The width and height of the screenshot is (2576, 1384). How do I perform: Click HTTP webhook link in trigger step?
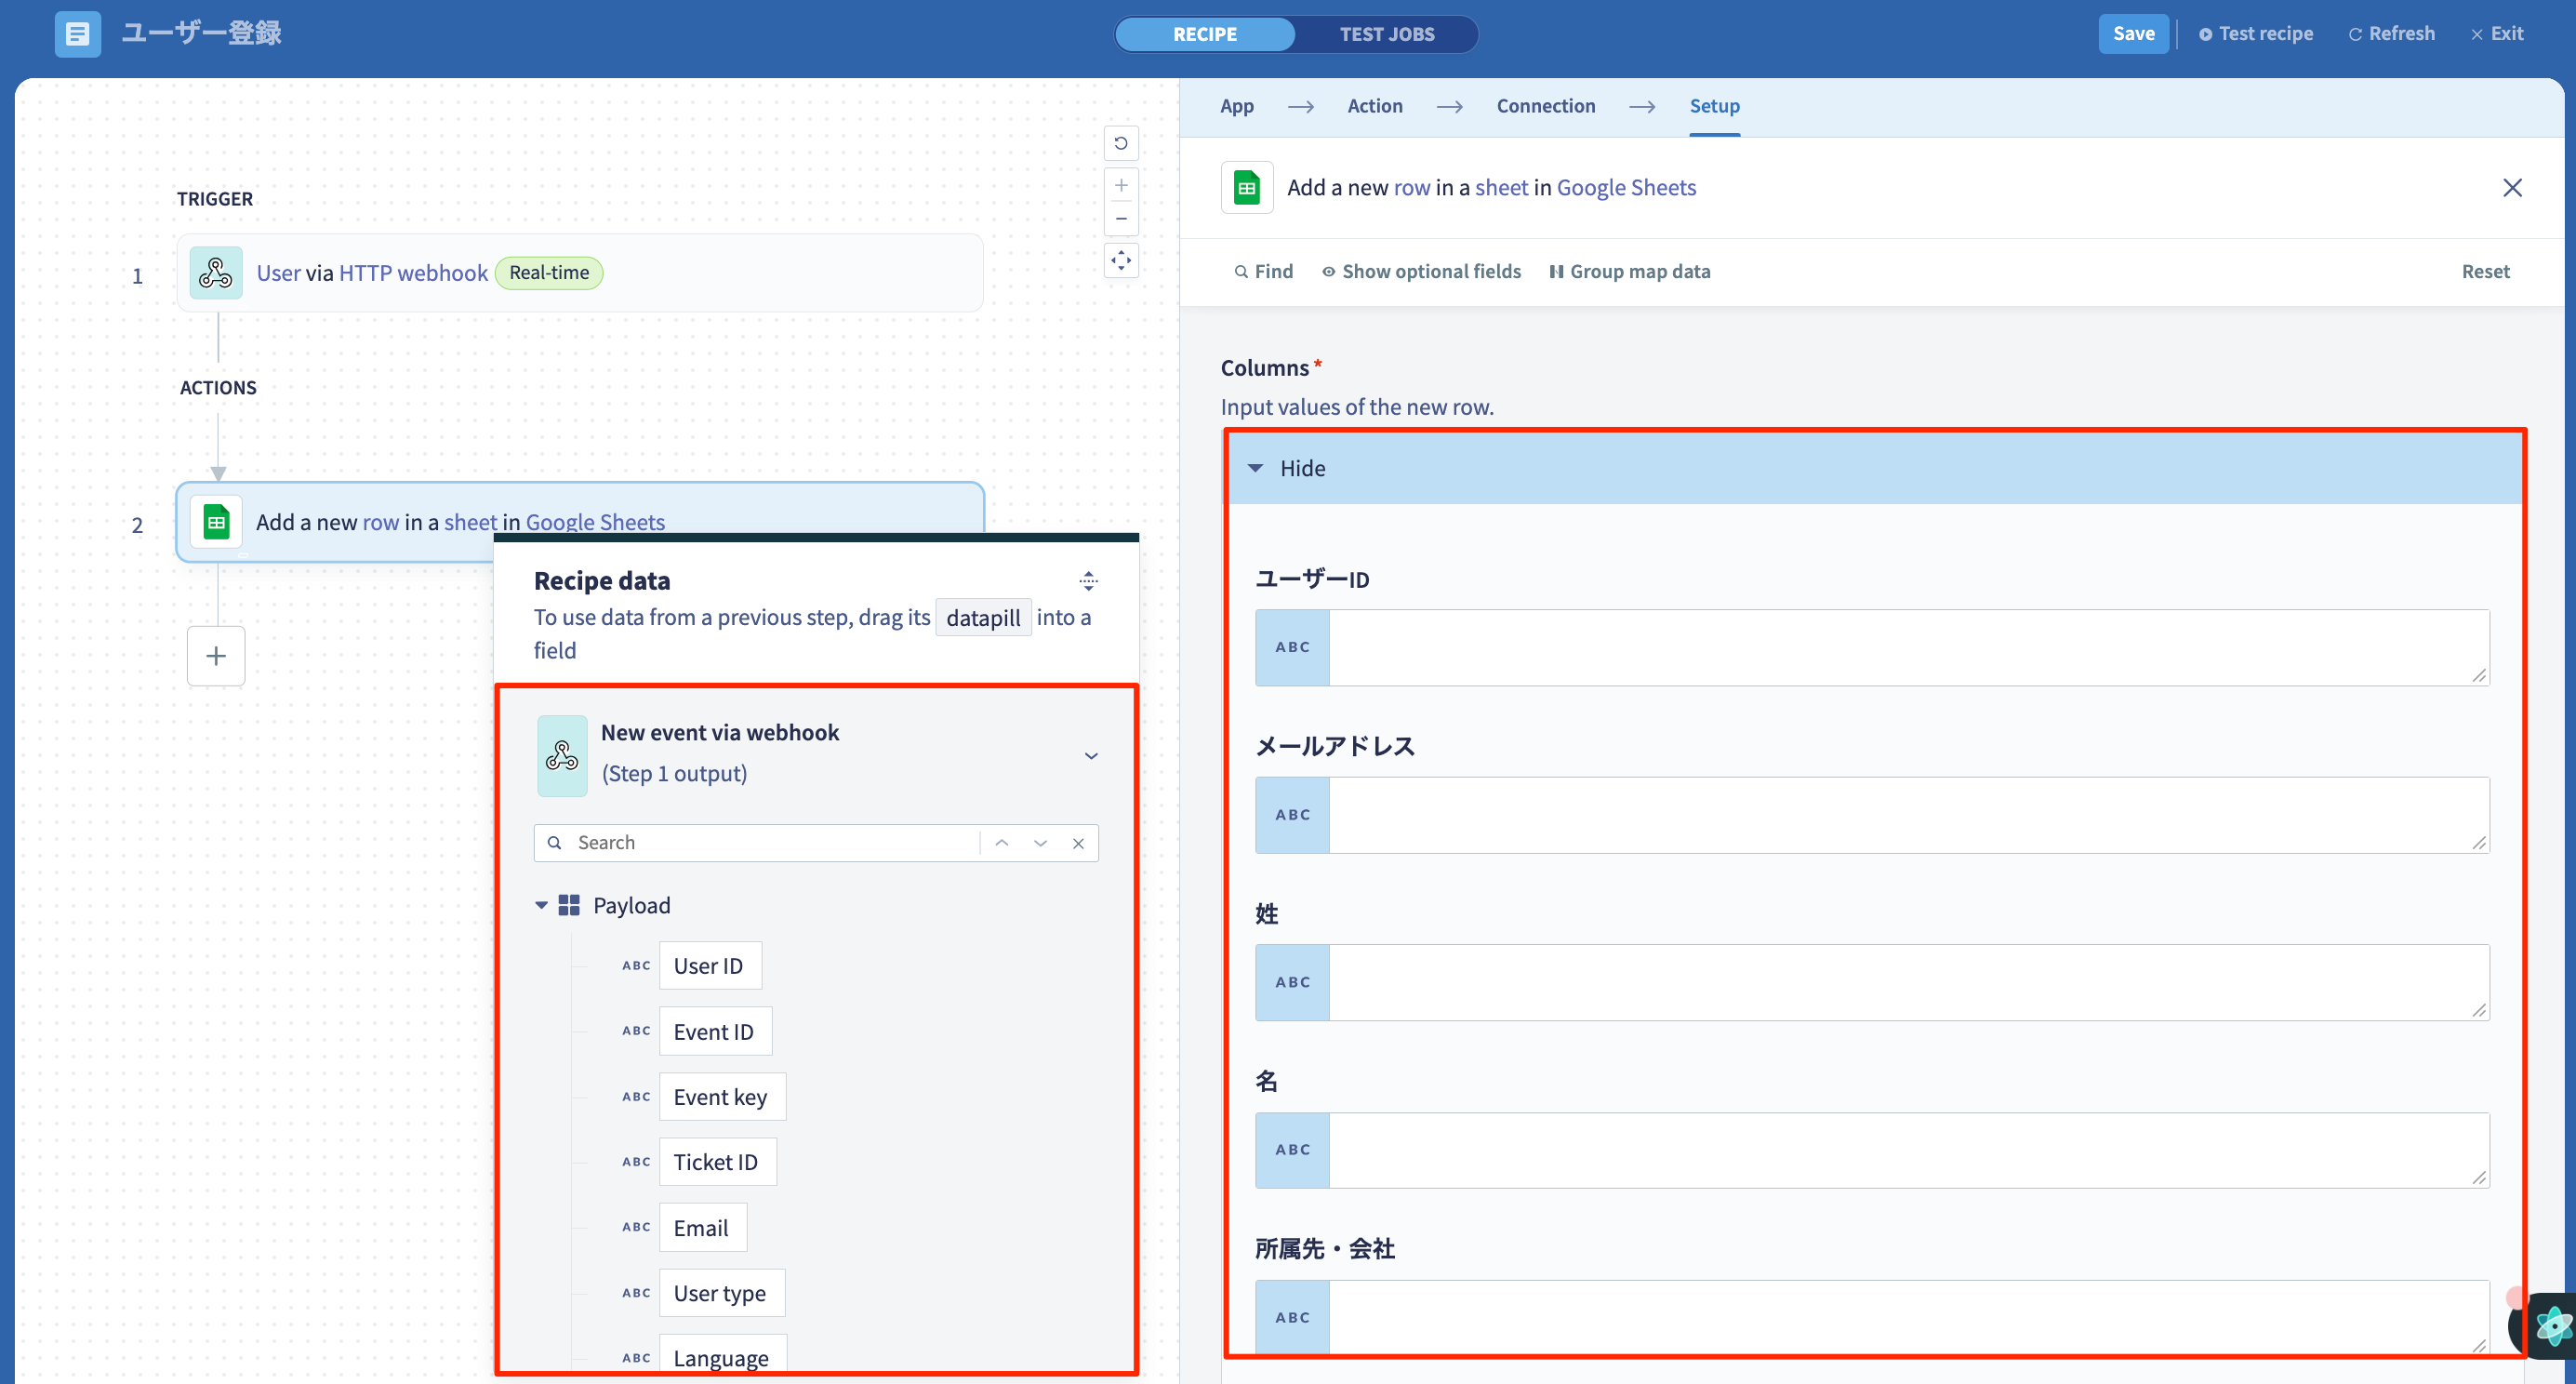(413, 273)
